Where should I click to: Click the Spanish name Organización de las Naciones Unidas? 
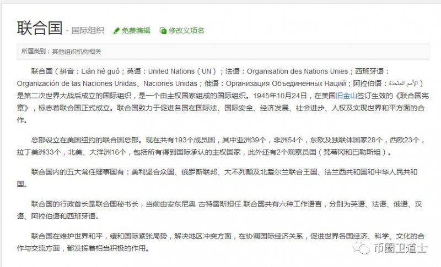point(77,84)
